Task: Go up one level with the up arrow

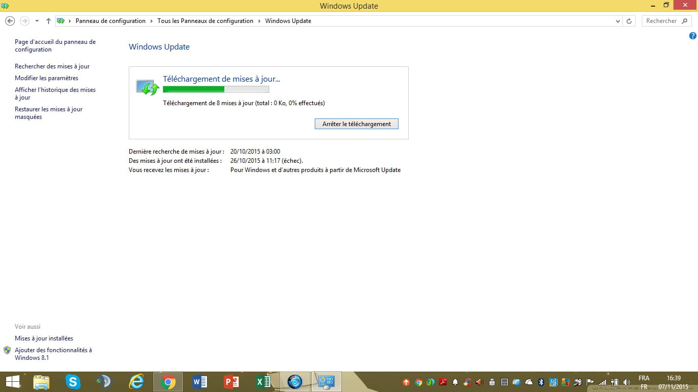Action: point(49,21)
